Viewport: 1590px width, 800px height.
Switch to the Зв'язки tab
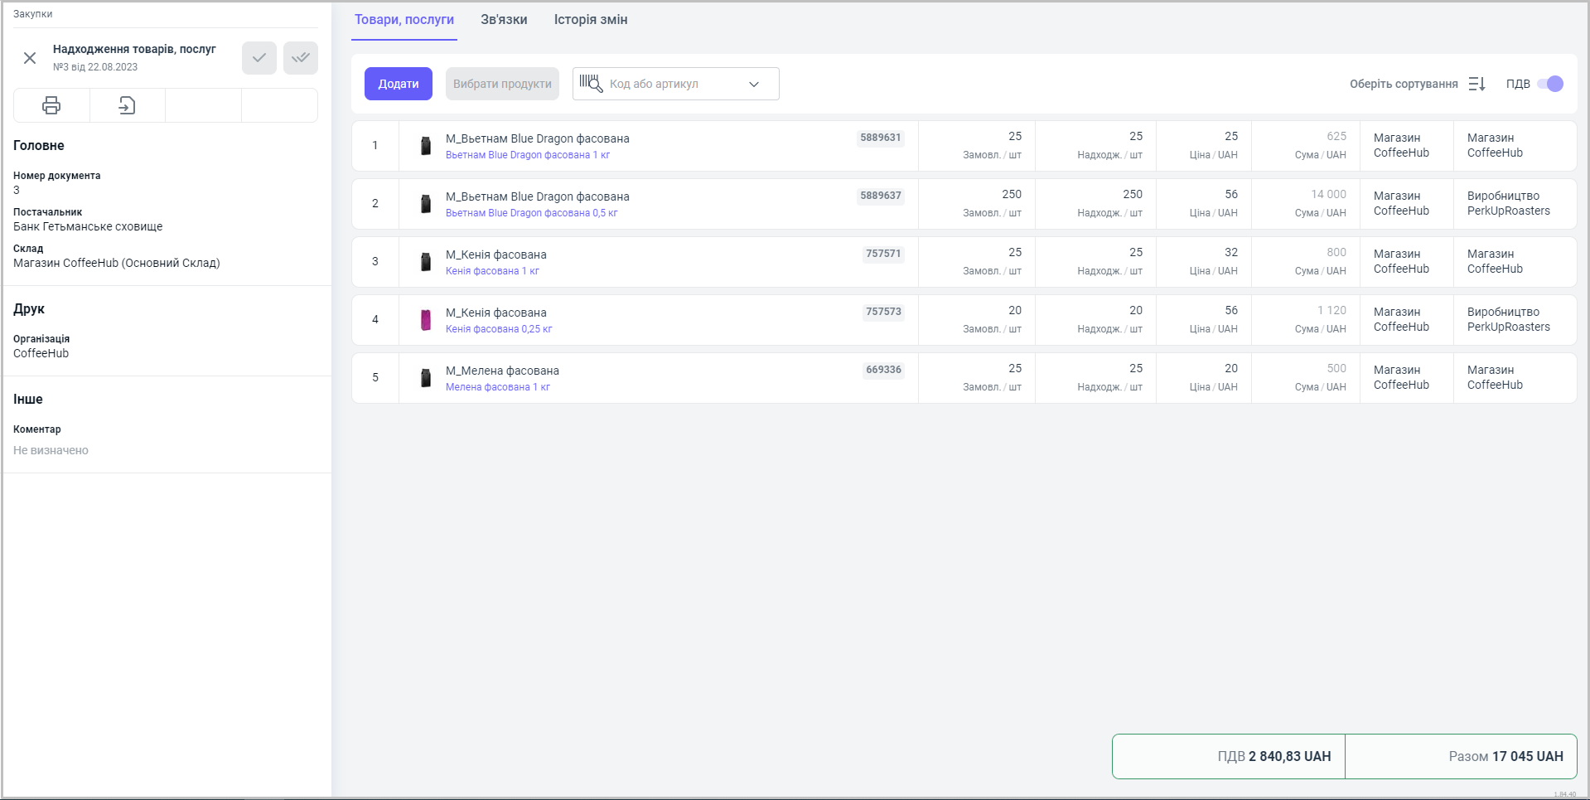click(x=504, y=20)
